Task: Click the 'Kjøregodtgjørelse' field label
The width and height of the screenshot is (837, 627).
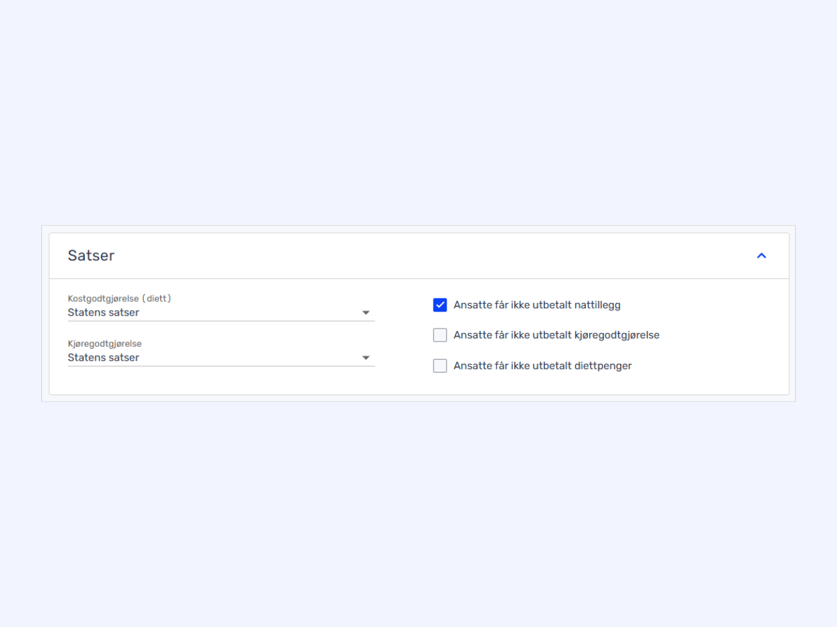Action: click(x=105, y=344)
